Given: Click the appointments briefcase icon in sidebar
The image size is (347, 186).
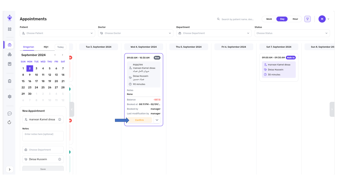Looking at the screenshot, I should 10,45.
